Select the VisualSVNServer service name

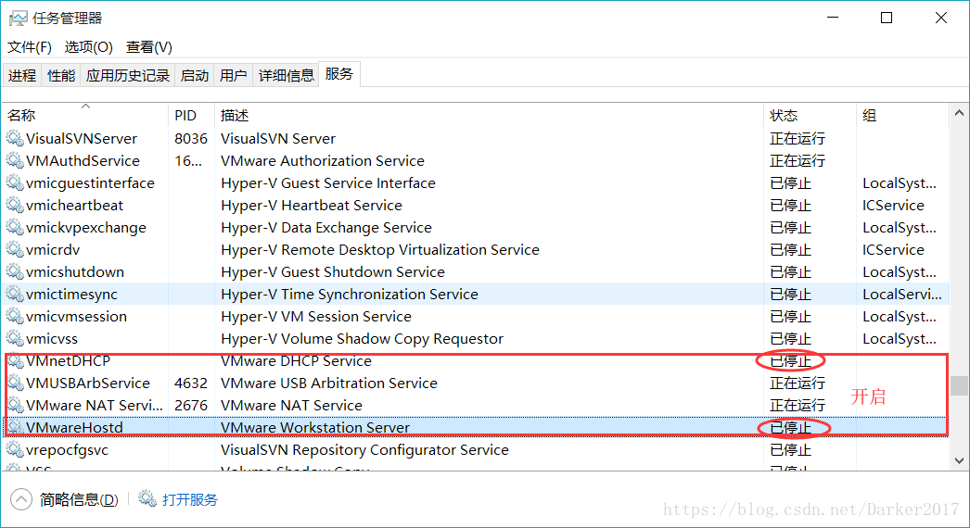[81, 139]
